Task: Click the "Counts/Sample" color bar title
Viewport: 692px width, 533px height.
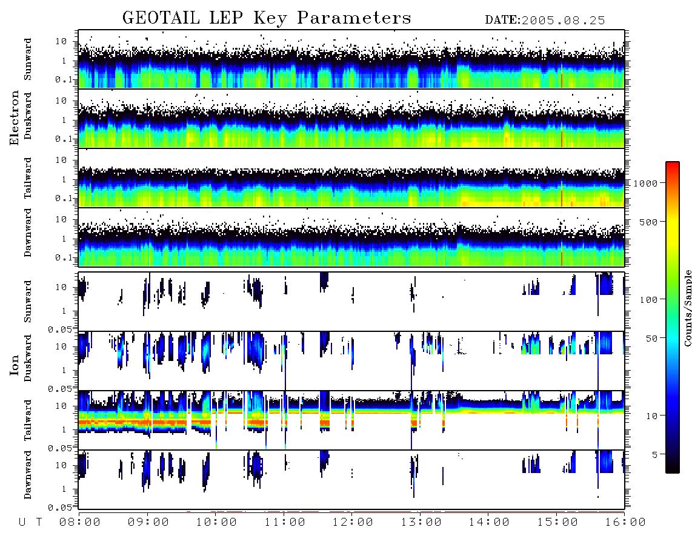Action: 687,308
